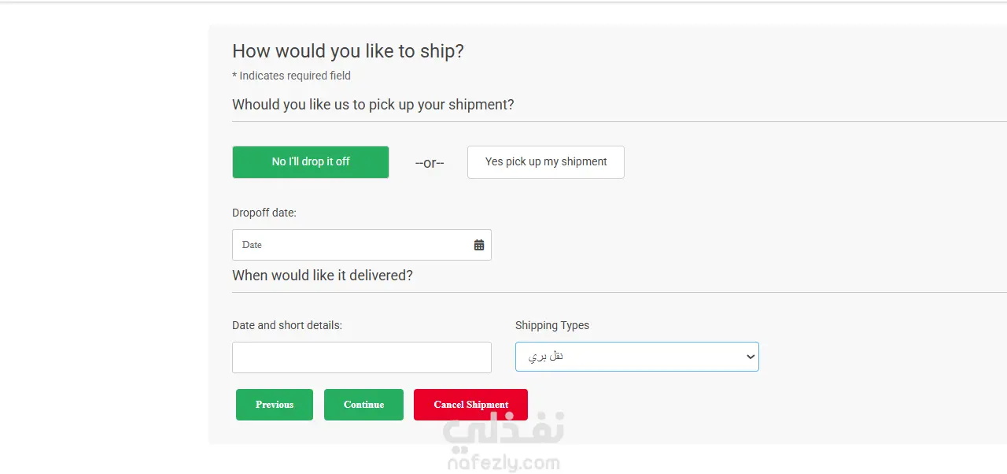The width and height of the screenshot is (1007, 474).
Task: Click the red Cancel Shipment button
Action: tap(470, 405)
